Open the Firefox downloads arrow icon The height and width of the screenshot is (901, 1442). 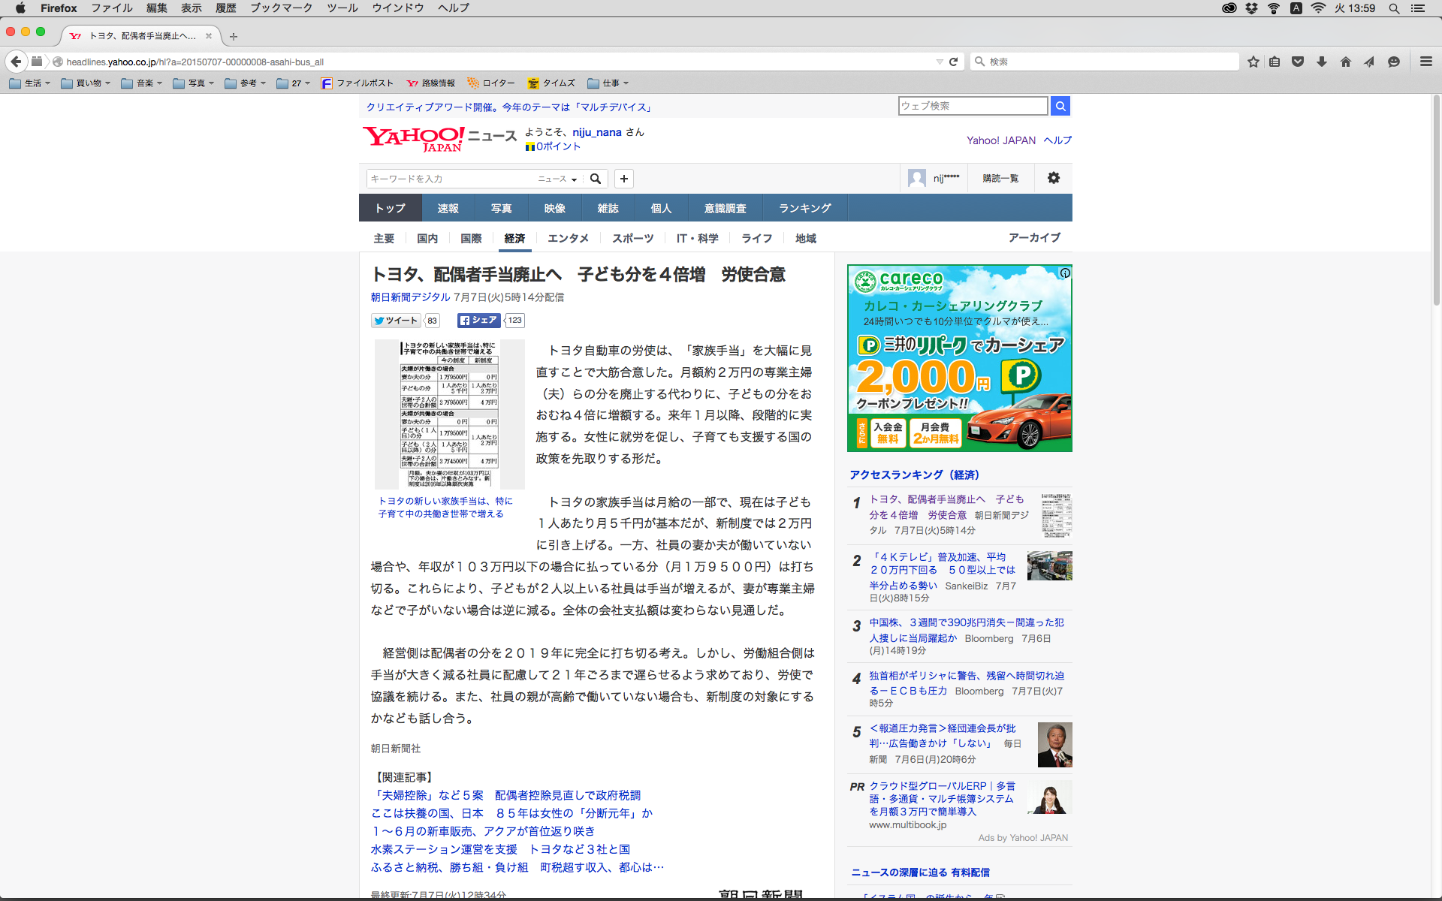(x=1322, y=62)
